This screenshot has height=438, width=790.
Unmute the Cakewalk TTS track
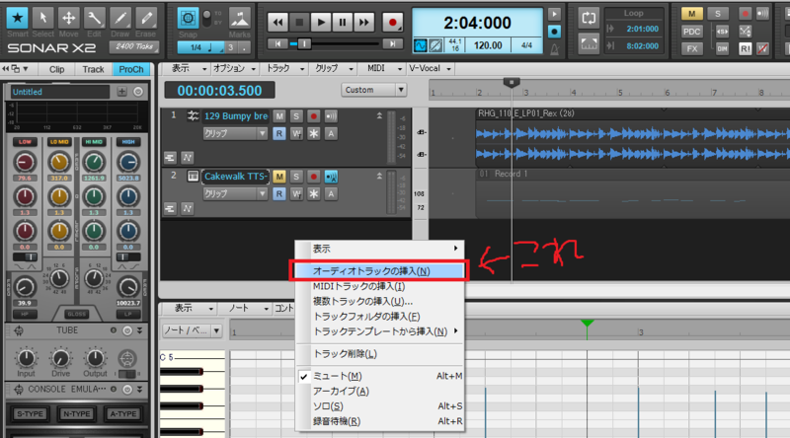279,177
